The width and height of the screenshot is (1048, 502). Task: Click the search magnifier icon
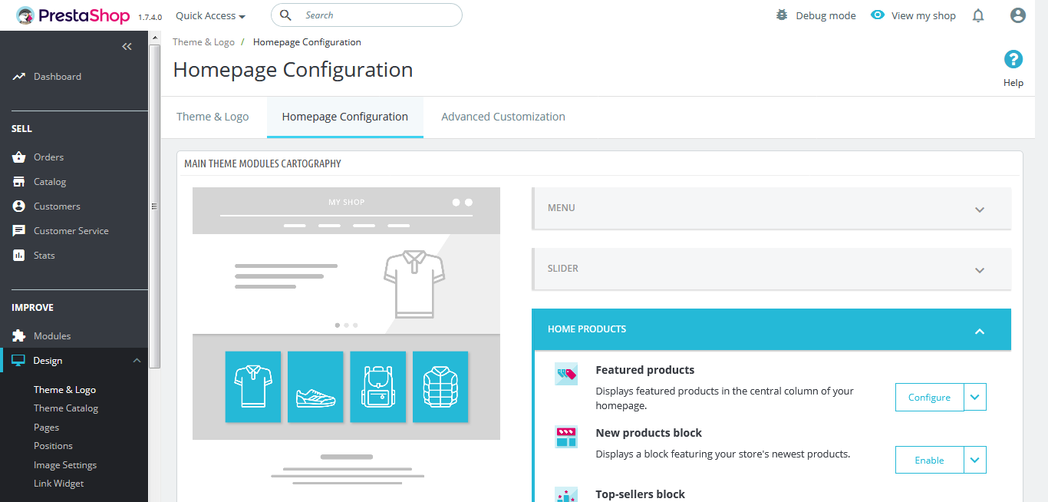tap(285, 15)
